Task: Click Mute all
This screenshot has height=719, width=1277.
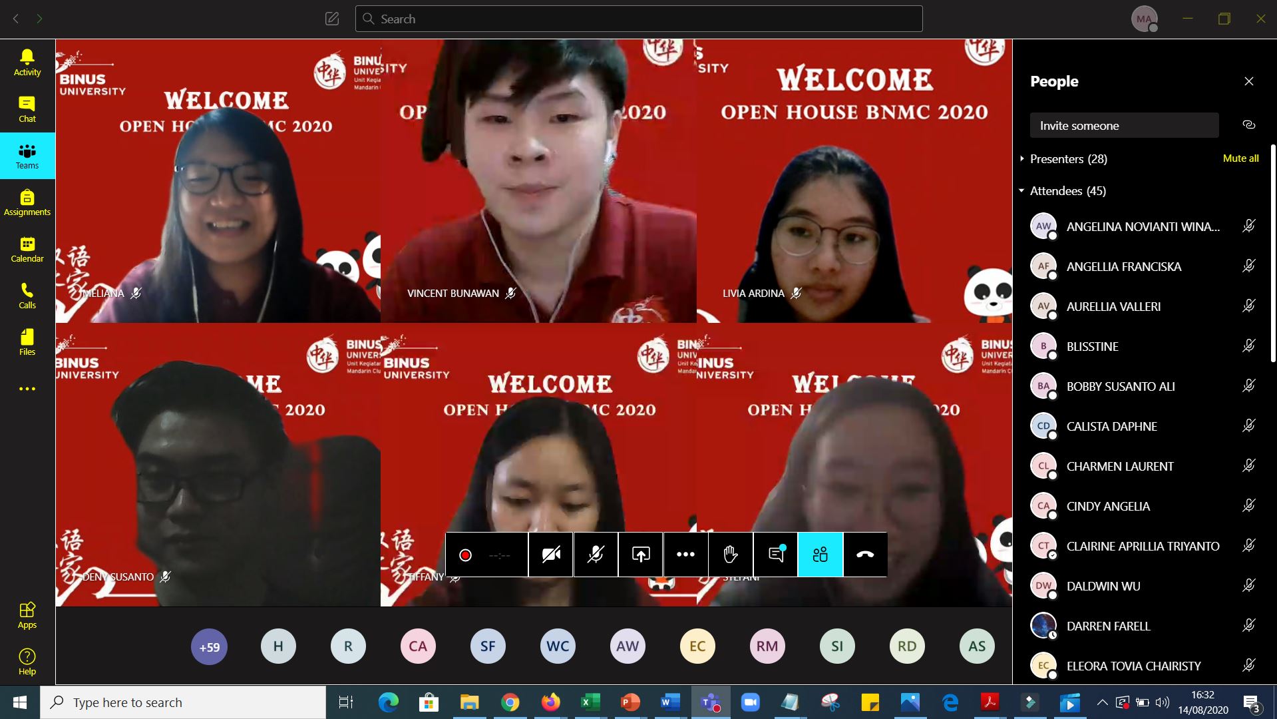Action: (x=1240, y=158)
